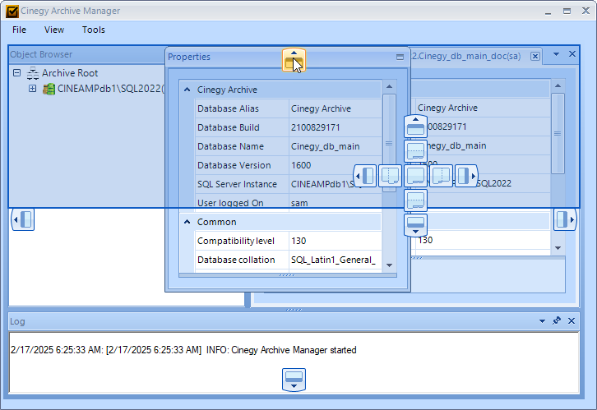Screen dimensions: 597x410
Task: Expand the CINEAMPdb1\SQL2022 server node
Action: tap(33, 89)
